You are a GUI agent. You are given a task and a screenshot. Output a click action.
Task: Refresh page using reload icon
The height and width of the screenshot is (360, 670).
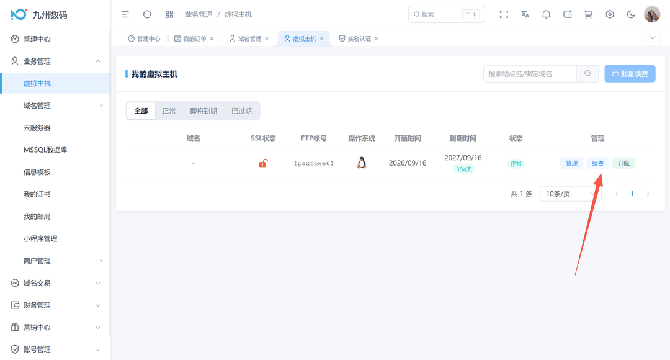148,14
